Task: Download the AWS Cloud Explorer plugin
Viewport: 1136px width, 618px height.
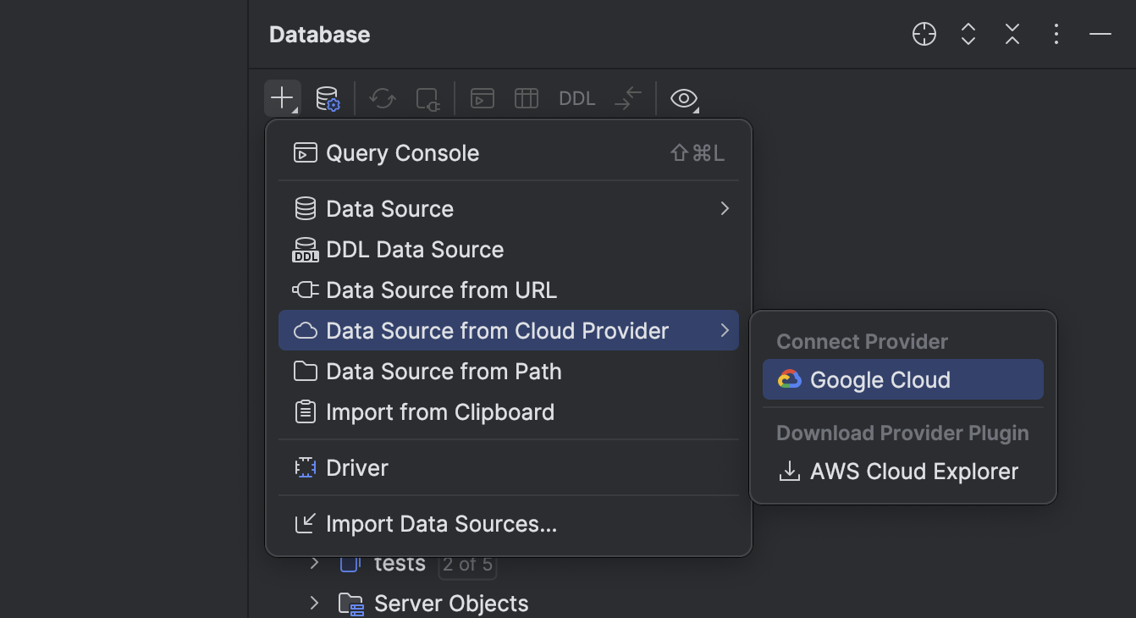Action: (x=913, y=472)
